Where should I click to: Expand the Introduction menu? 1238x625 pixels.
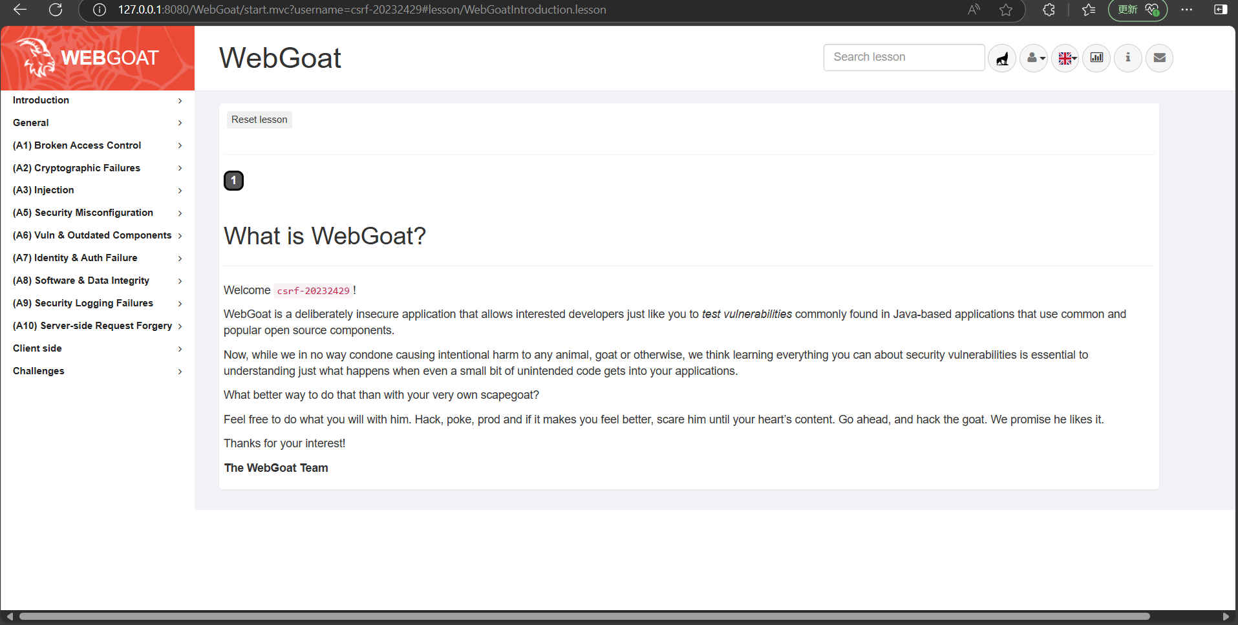[97, 100]
